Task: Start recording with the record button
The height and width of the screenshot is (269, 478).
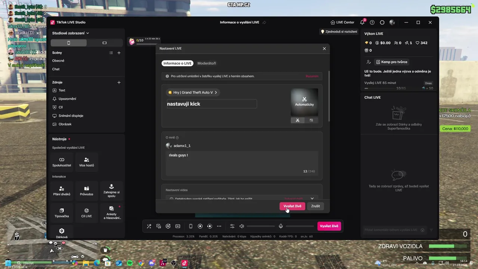Action: [x=200, y=226]
